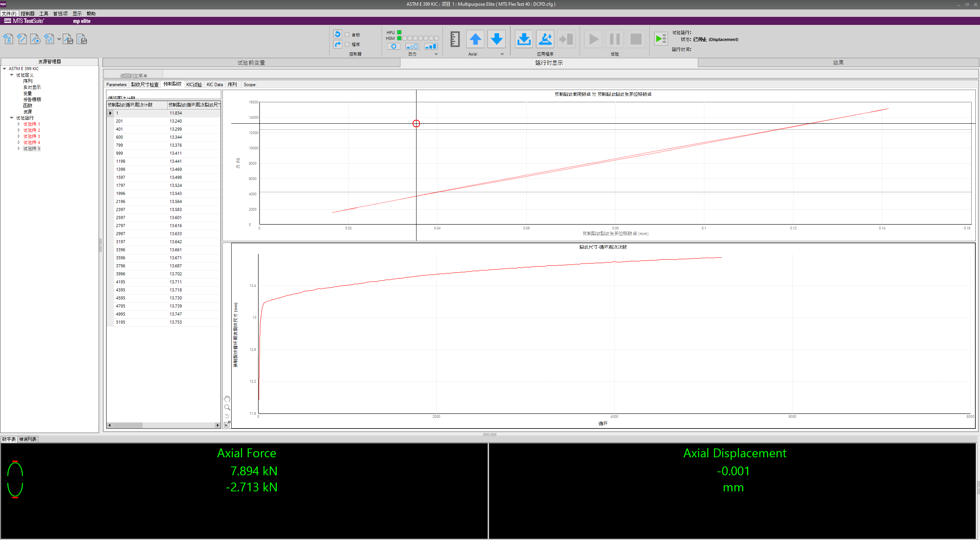Switch to the 错误列表 bottom tab
The image size is (980, 540).
tap(28, 439)
